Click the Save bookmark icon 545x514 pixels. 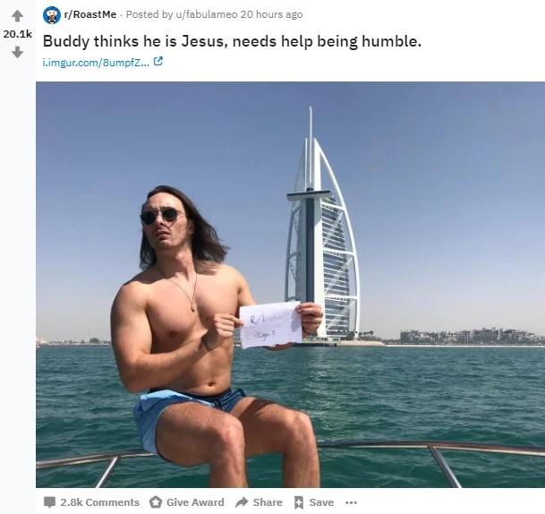[x=299, y=502]
